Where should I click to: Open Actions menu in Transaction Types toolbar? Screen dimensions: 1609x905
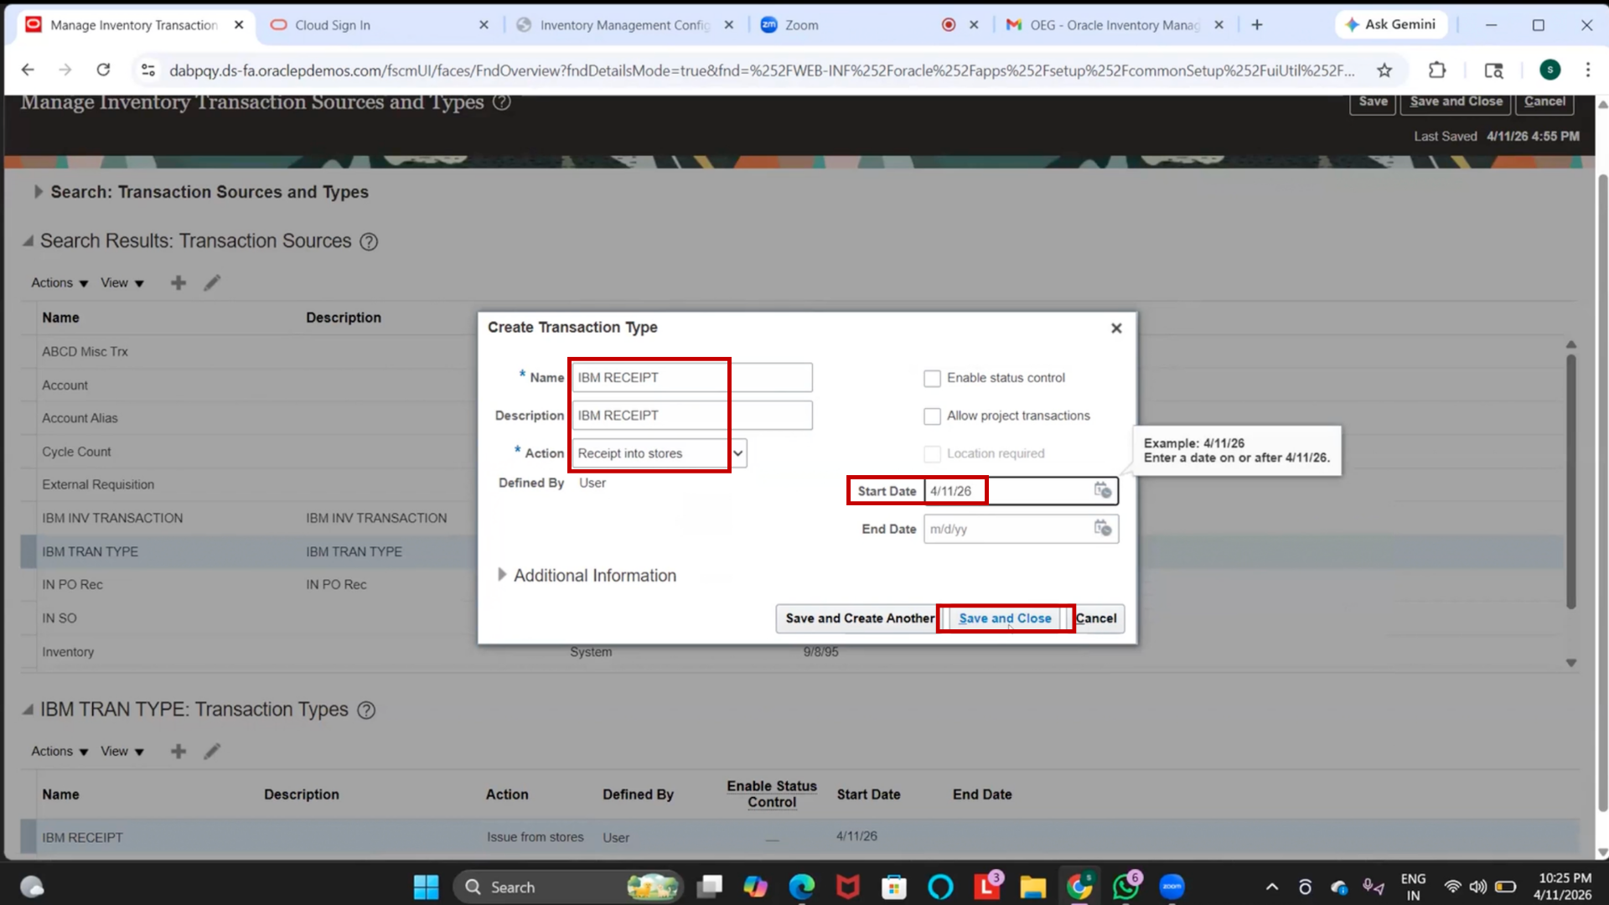point(59,752)
